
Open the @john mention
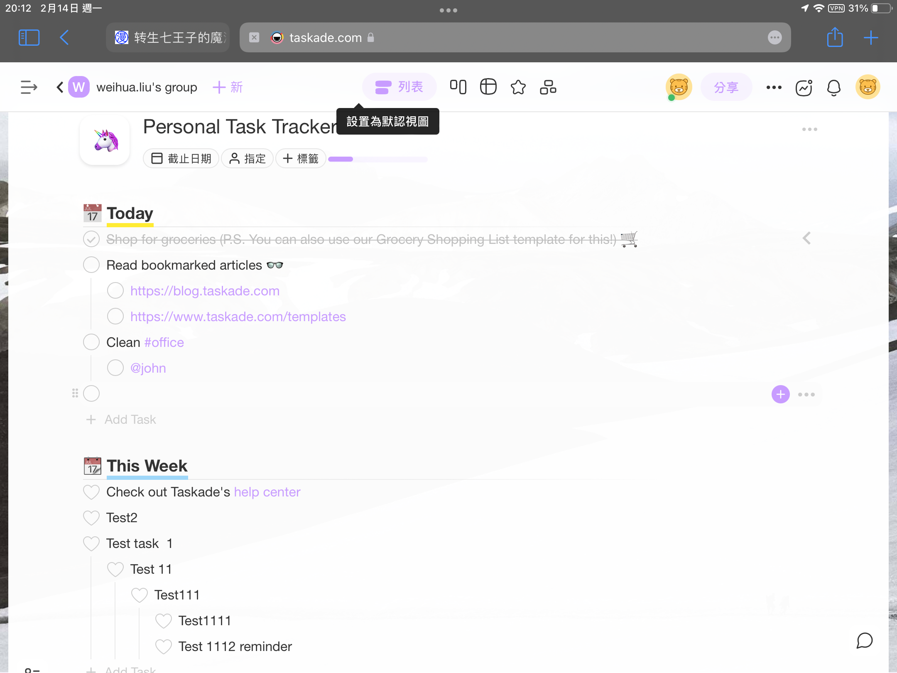148,368
